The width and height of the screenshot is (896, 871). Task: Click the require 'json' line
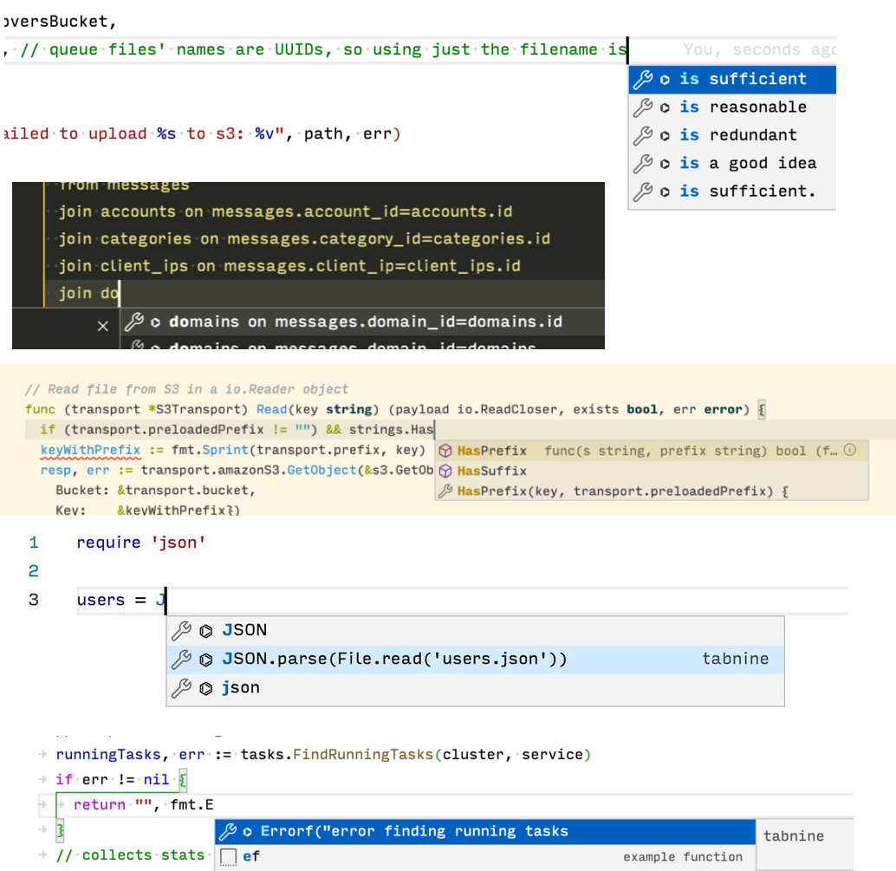click(140, 543)
